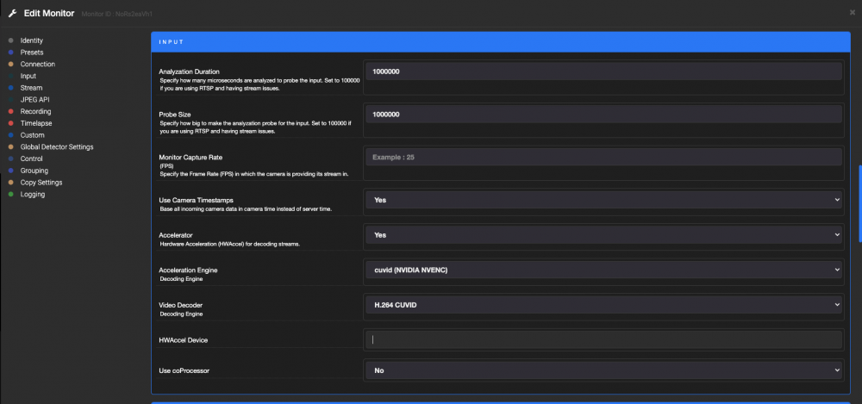
Task: Click the Acceleration Engine label
Action: 188,270
